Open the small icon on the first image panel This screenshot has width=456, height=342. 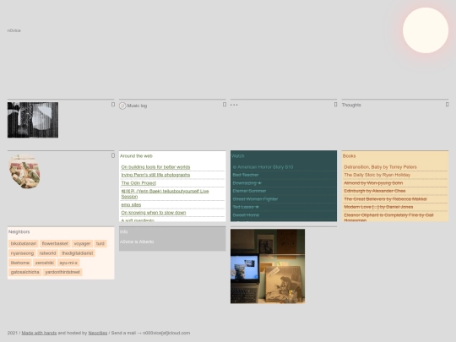[113, 105]
